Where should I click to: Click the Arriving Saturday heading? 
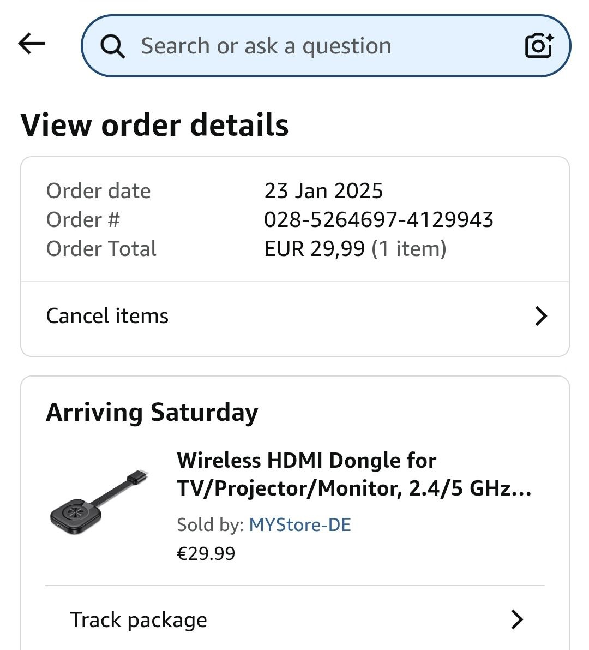[x=152, y=412]
